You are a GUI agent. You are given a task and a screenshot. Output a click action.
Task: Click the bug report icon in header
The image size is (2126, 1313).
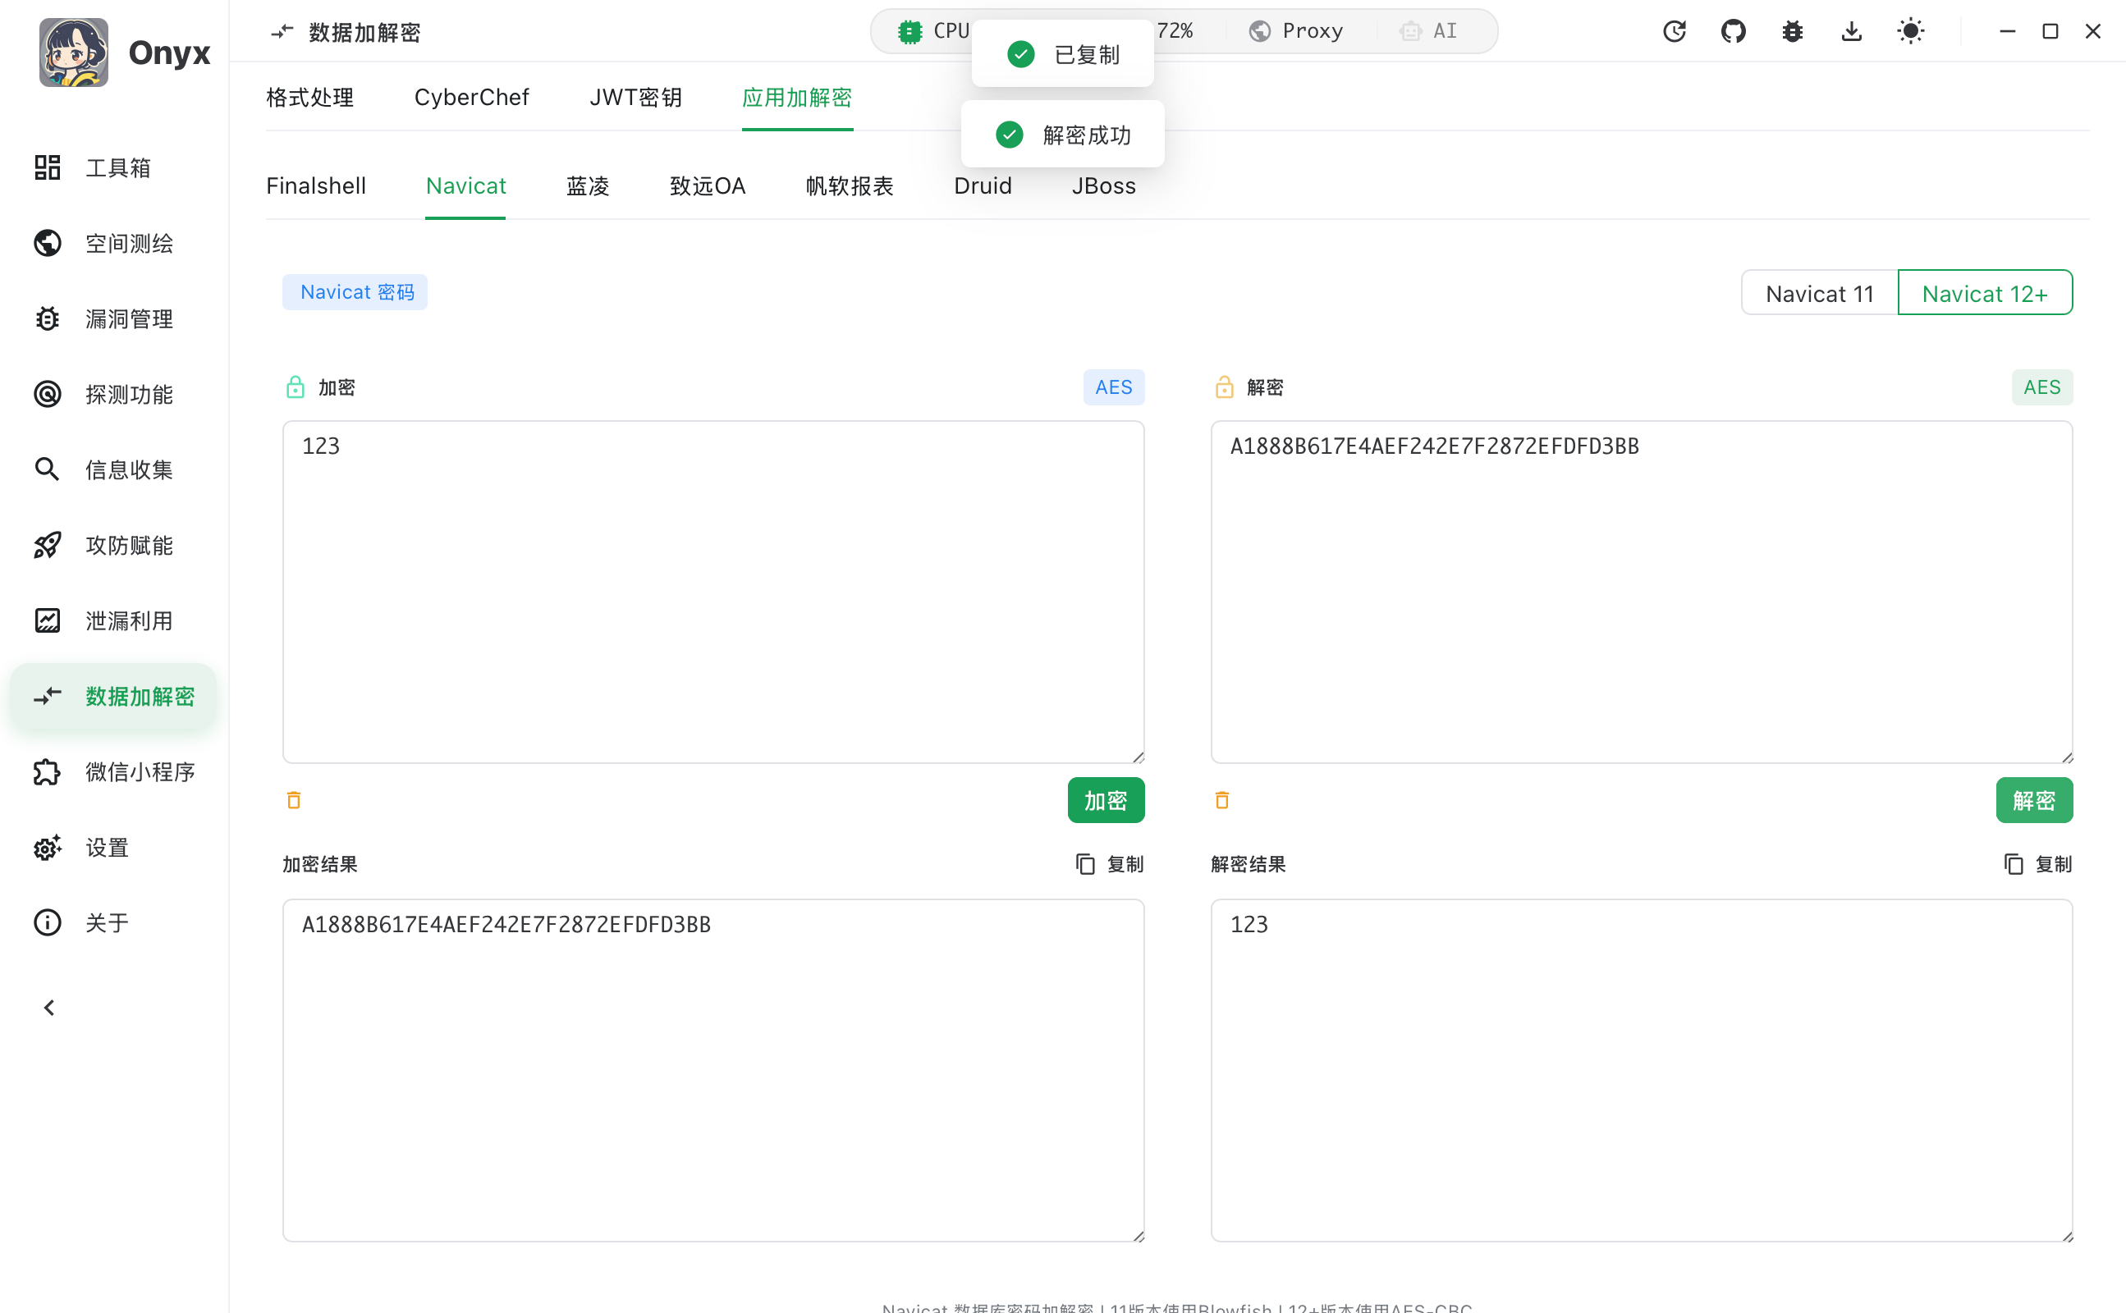click(x=1792, y=32)
